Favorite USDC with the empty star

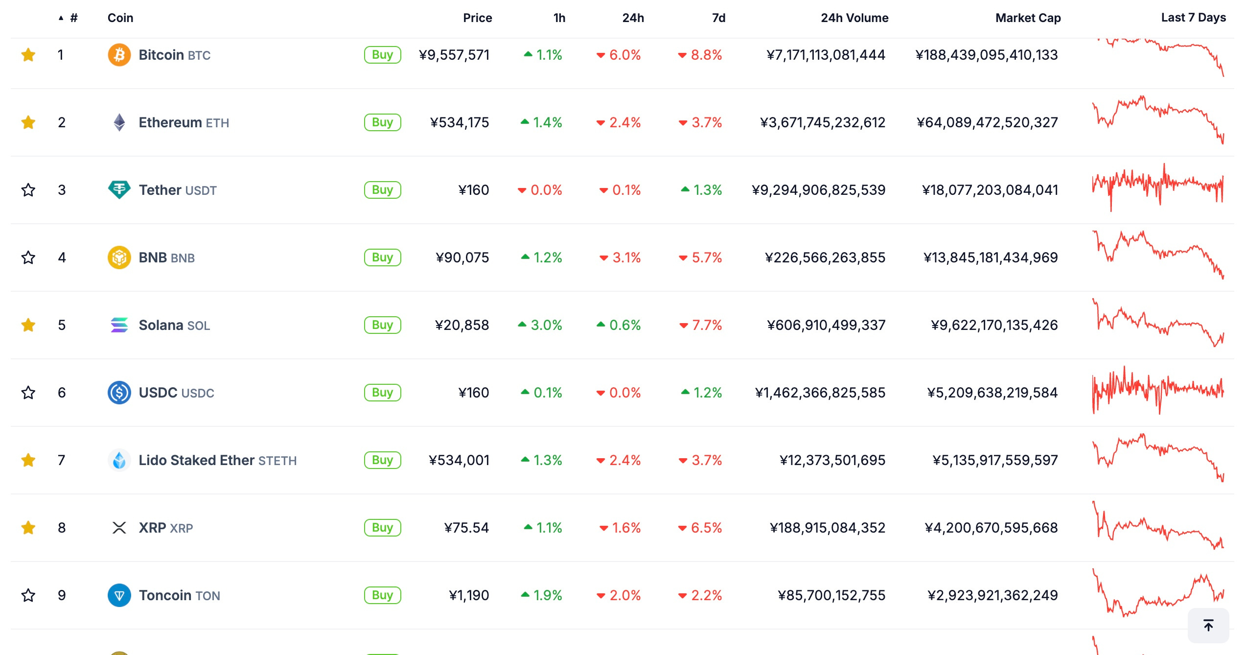(28, 393)
